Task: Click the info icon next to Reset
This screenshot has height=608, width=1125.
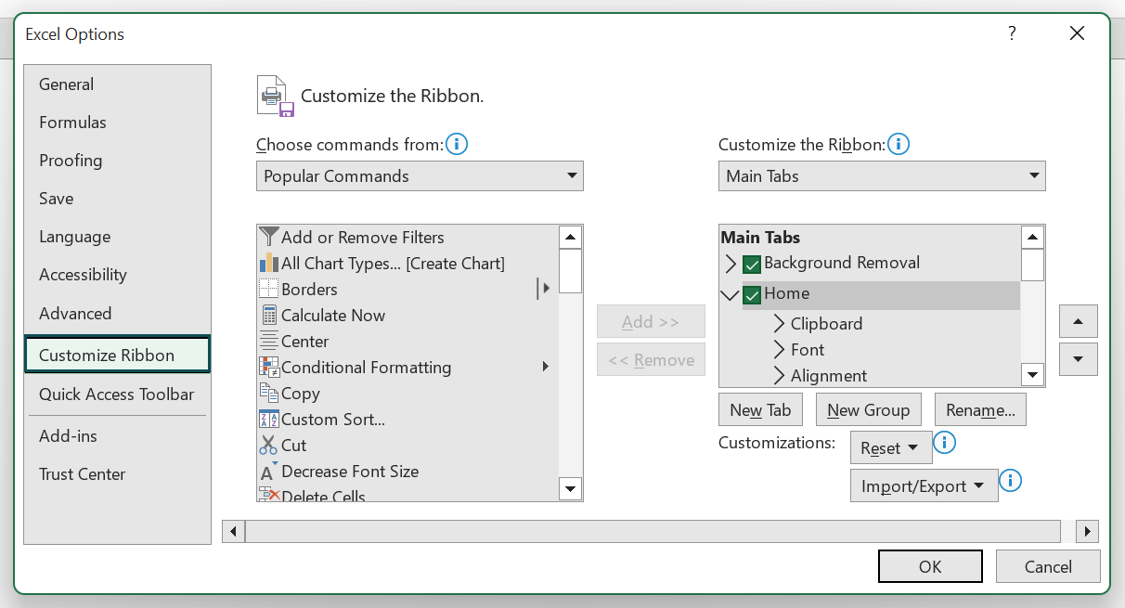Action: click(x=944, y=443)
